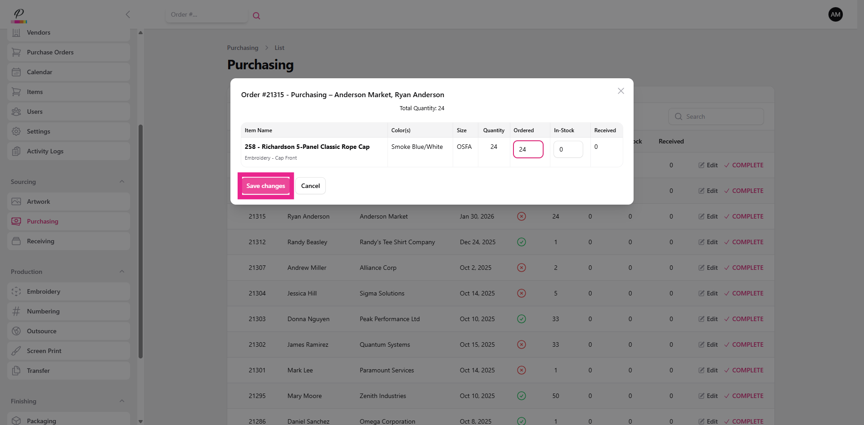This screenshot has width=864, height=425.
Task: Click the red status icon for order 21307
Action: coord(522,268)
